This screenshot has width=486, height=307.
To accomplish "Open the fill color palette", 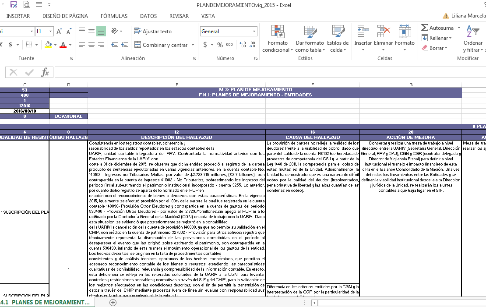I will (56, 45).
